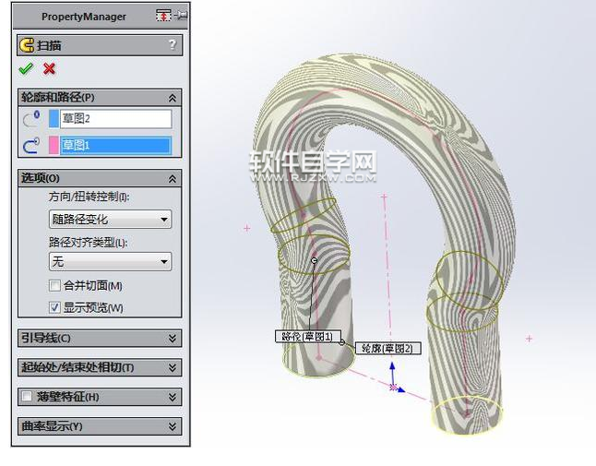Open the 路径对齐类型 dropdown showing 无
The height and width of the screenshot is (466, 596).
point(110,261)
